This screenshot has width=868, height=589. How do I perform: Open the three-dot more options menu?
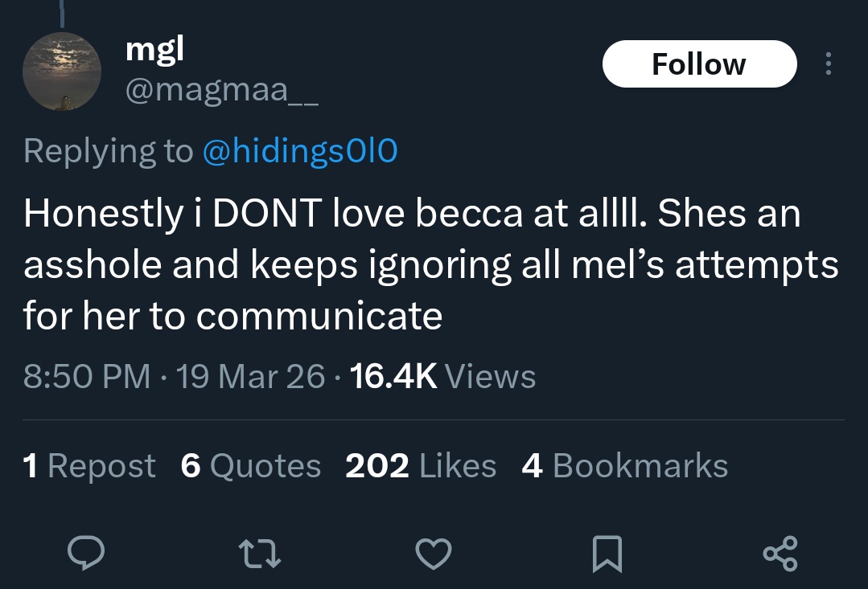point(829,64)
